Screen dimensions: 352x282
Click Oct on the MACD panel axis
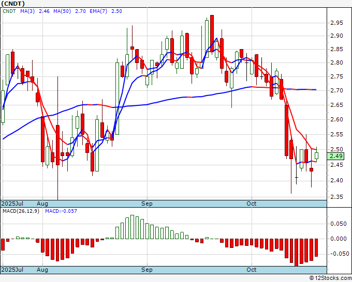coord(252,270)
